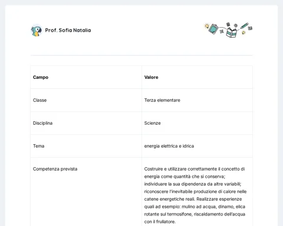Click the Terza elementare value cell
Viewport: 283px width, 226px height.
click(x=197, y=100)
